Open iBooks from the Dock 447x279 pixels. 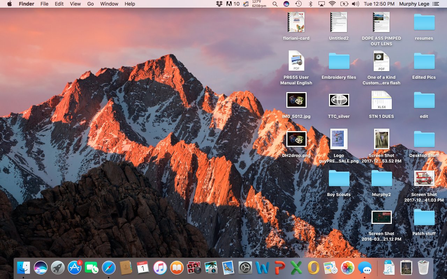pos(177,268)
